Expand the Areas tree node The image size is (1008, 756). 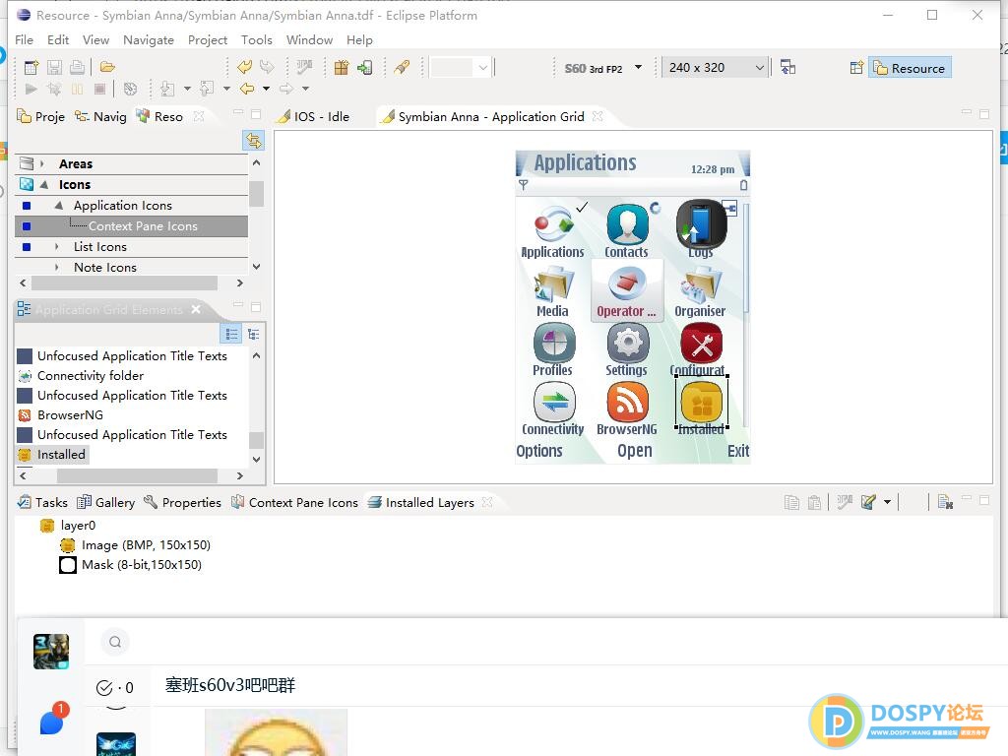click(42, 164)
